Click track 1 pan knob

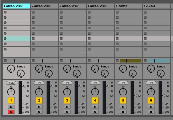point(11,92)
